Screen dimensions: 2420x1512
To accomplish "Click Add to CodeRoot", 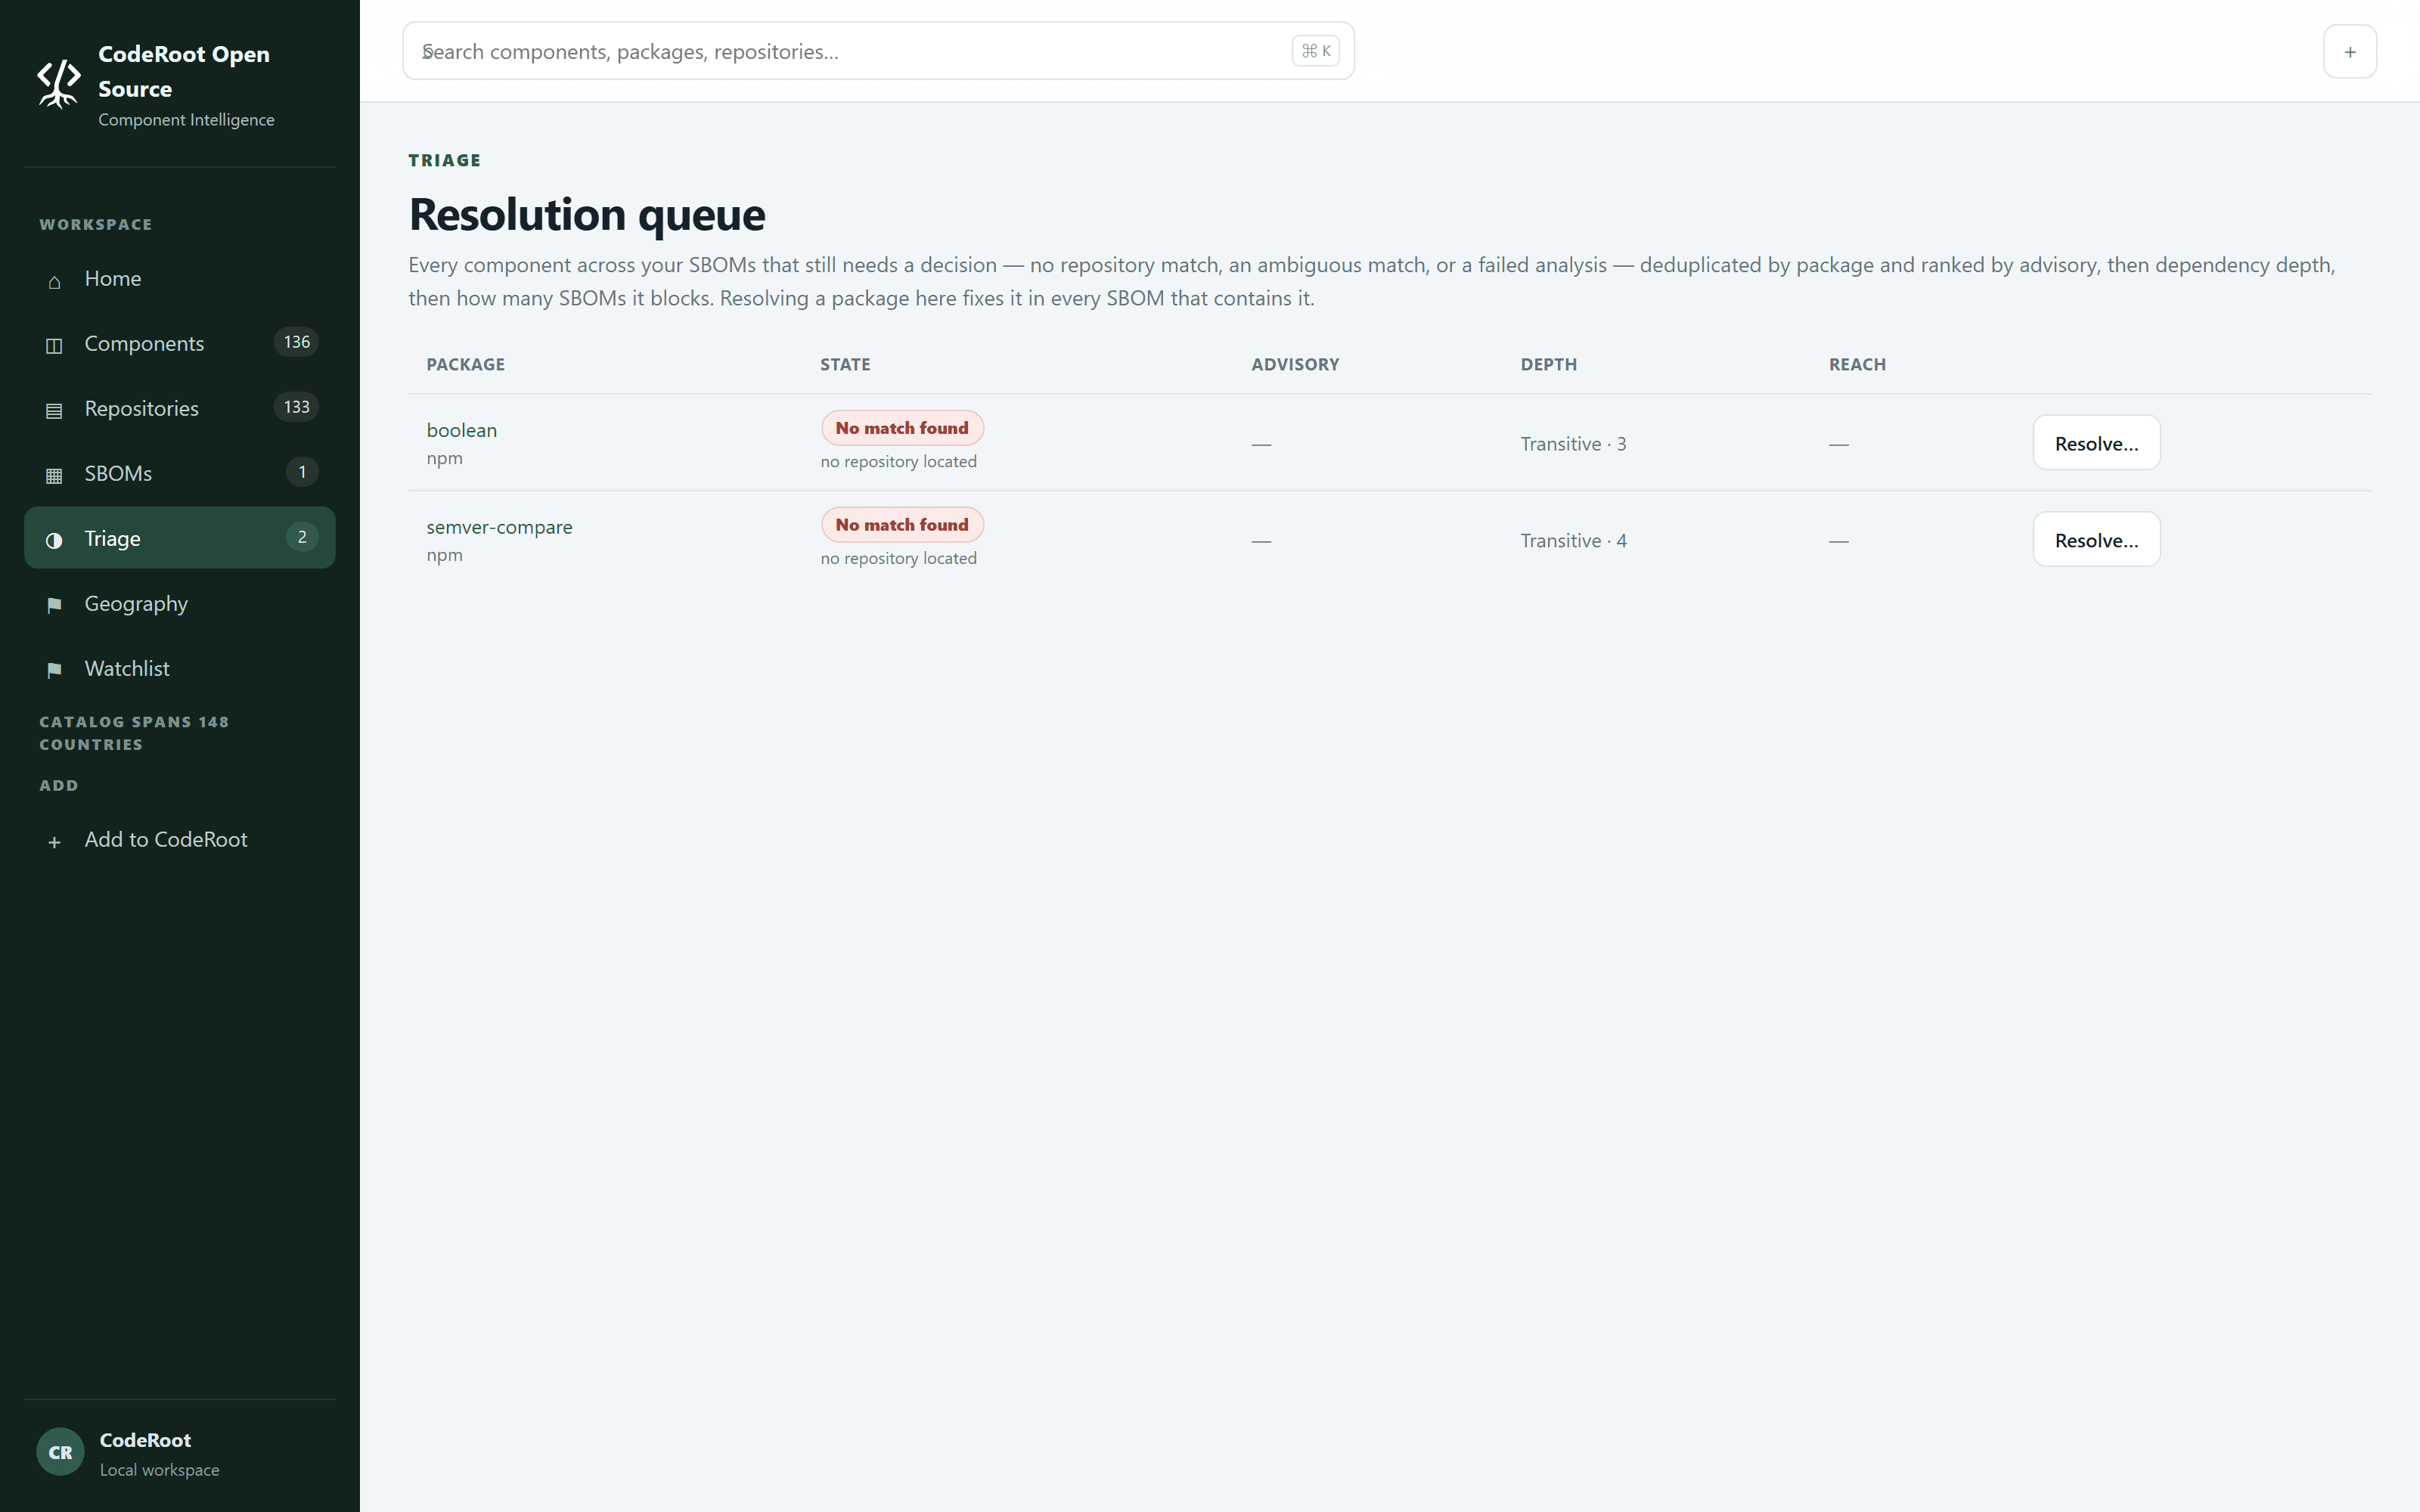I will tap(180, 840).
